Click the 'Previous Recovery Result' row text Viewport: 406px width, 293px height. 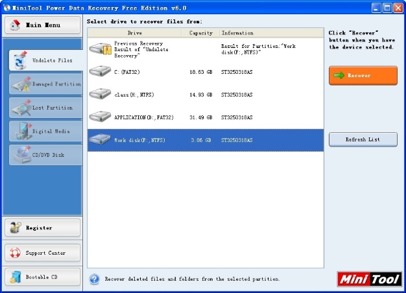[141, 49]
